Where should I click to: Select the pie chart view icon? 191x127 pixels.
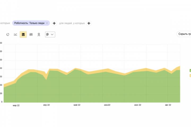(x=8, y=34)
